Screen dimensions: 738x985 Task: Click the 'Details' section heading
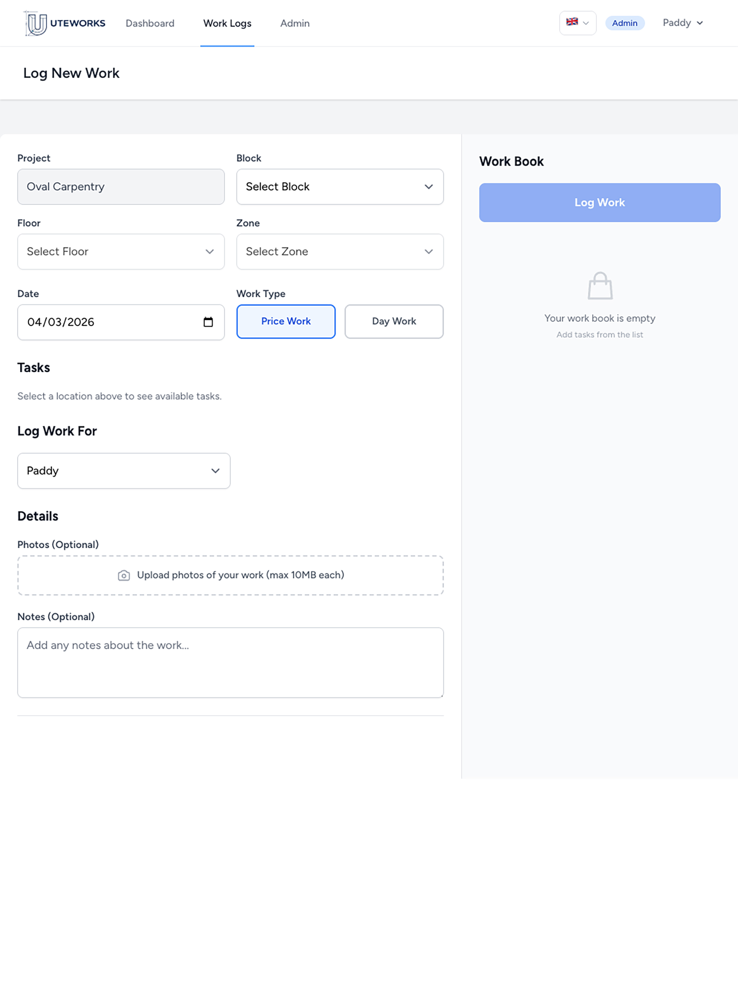[x=38, y=517]
